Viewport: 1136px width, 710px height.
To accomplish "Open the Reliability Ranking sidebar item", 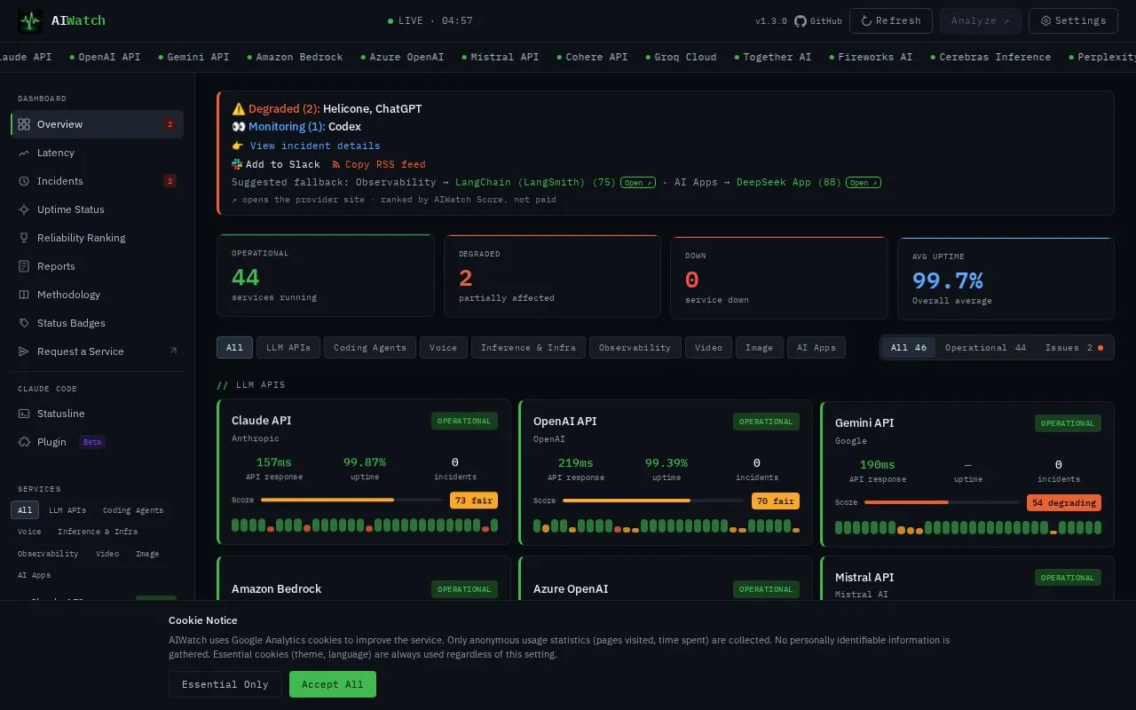I will coord(97,238).
